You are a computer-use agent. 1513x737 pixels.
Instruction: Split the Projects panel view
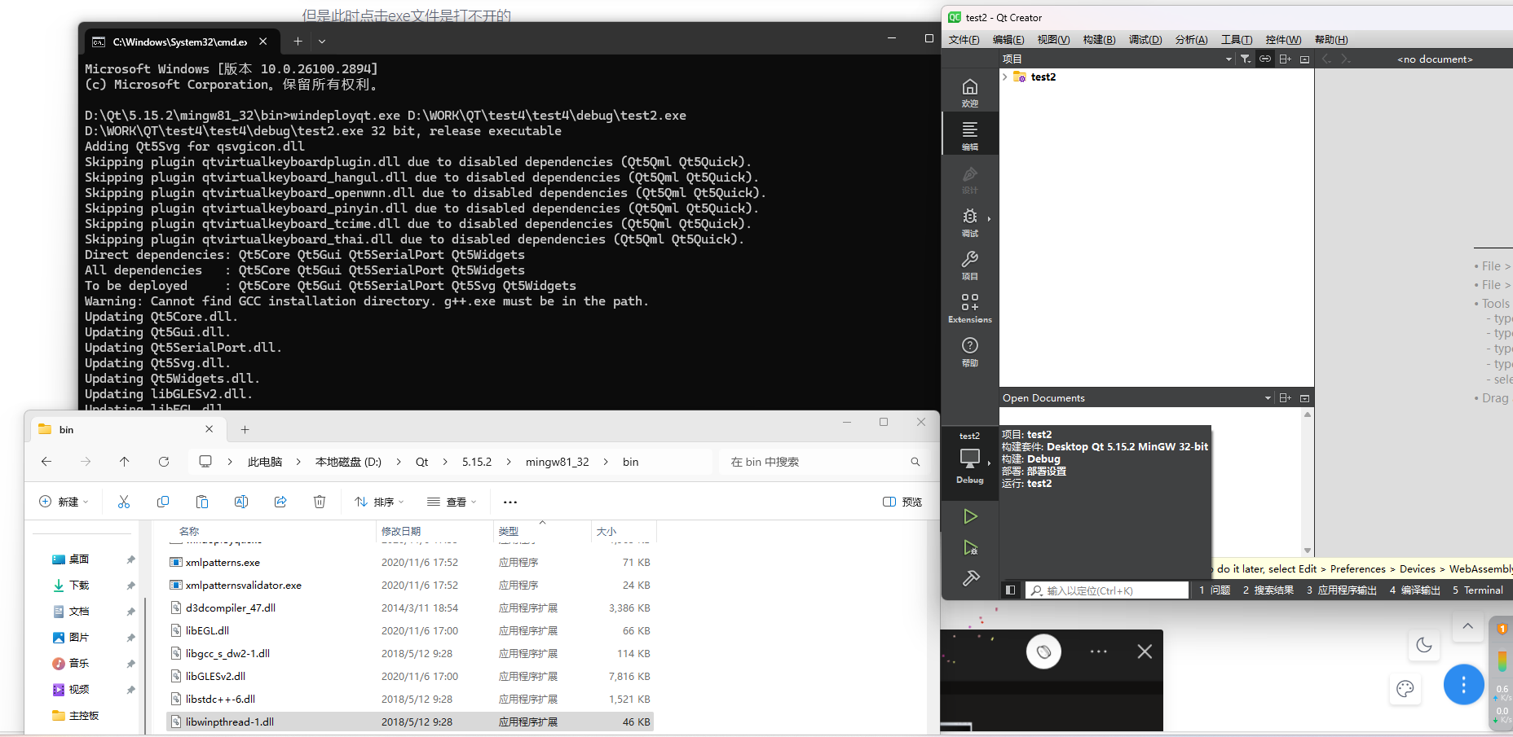coord(1286,59)
